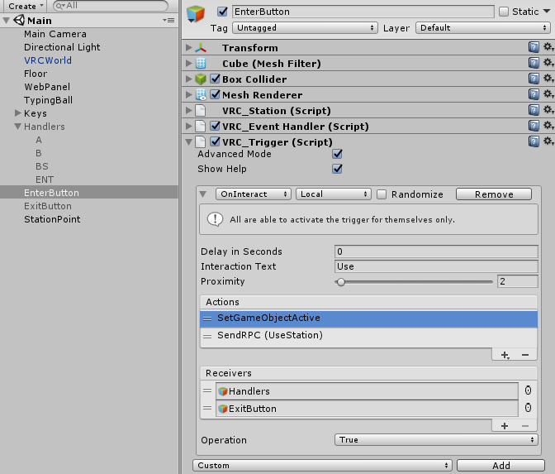The width and height of the screenshot is (555, 474).
Task: Click the Box Collider green cube icon
Action: click(201, 79)
